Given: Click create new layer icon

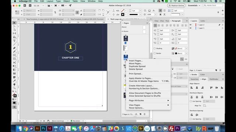Looking at the screenshot, I should pyautogui.click(x=216, y=70).
